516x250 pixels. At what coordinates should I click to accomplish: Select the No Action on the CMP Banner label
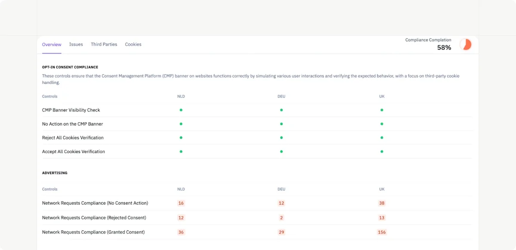[73, 124]
